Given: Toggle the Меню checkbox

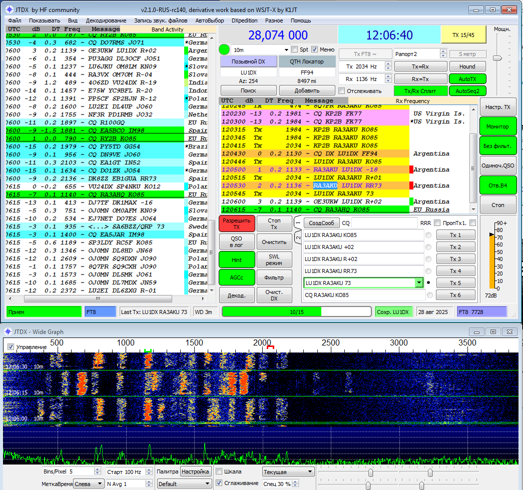Looking at the screenshot, I should tap(314, 49).
